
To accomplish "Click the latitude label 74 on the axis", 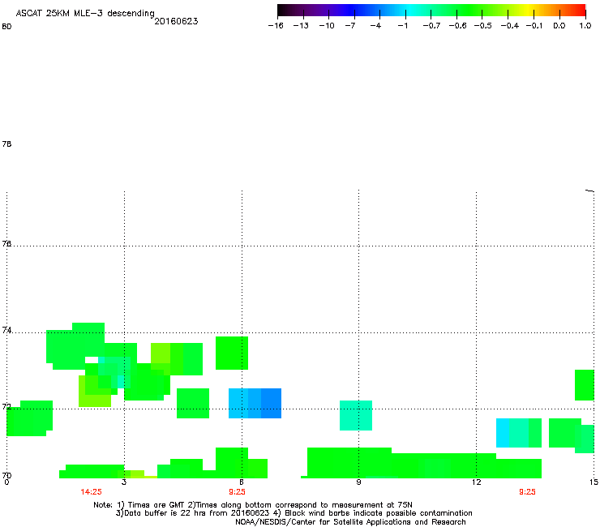I will (x=6, y=330).
